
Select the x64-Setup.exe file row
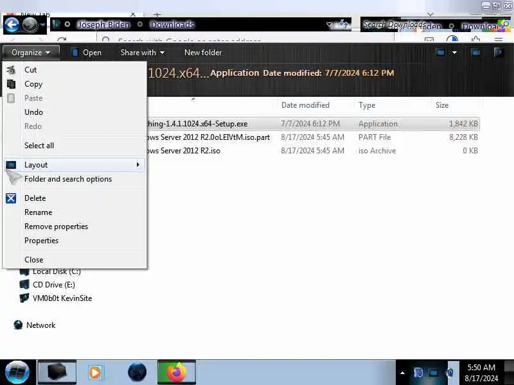pos(313,124)
